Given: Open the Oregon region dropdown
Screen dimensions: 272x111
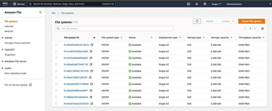Looking at the screenshot, I should (x=216, y=4).
